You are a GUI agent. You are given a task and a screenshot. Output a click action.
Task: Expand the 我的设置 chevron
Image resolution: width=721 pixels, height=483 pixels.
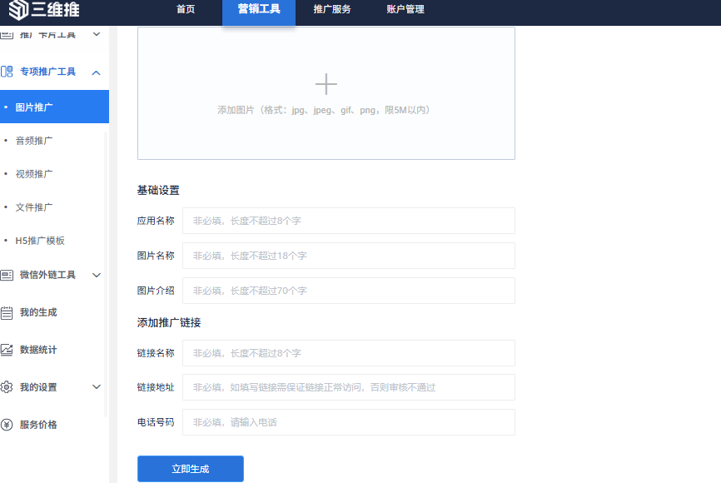(97, 387)
